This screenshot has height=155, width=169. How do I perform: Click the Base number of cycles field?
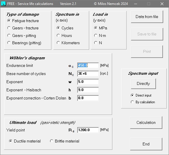tap(88, 74)
